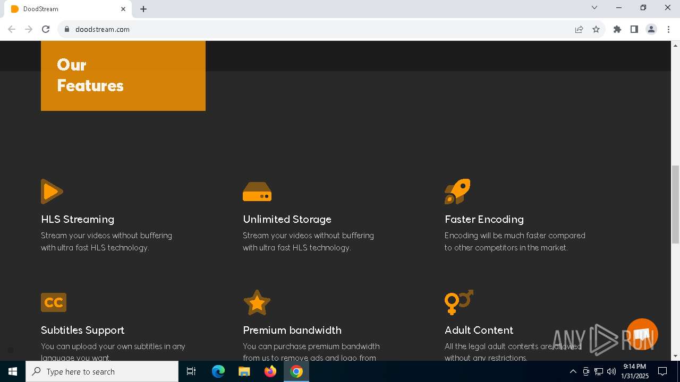Click the Unlimited Storage heading
Screen dimensions: 680x382
tap(287, 219)
